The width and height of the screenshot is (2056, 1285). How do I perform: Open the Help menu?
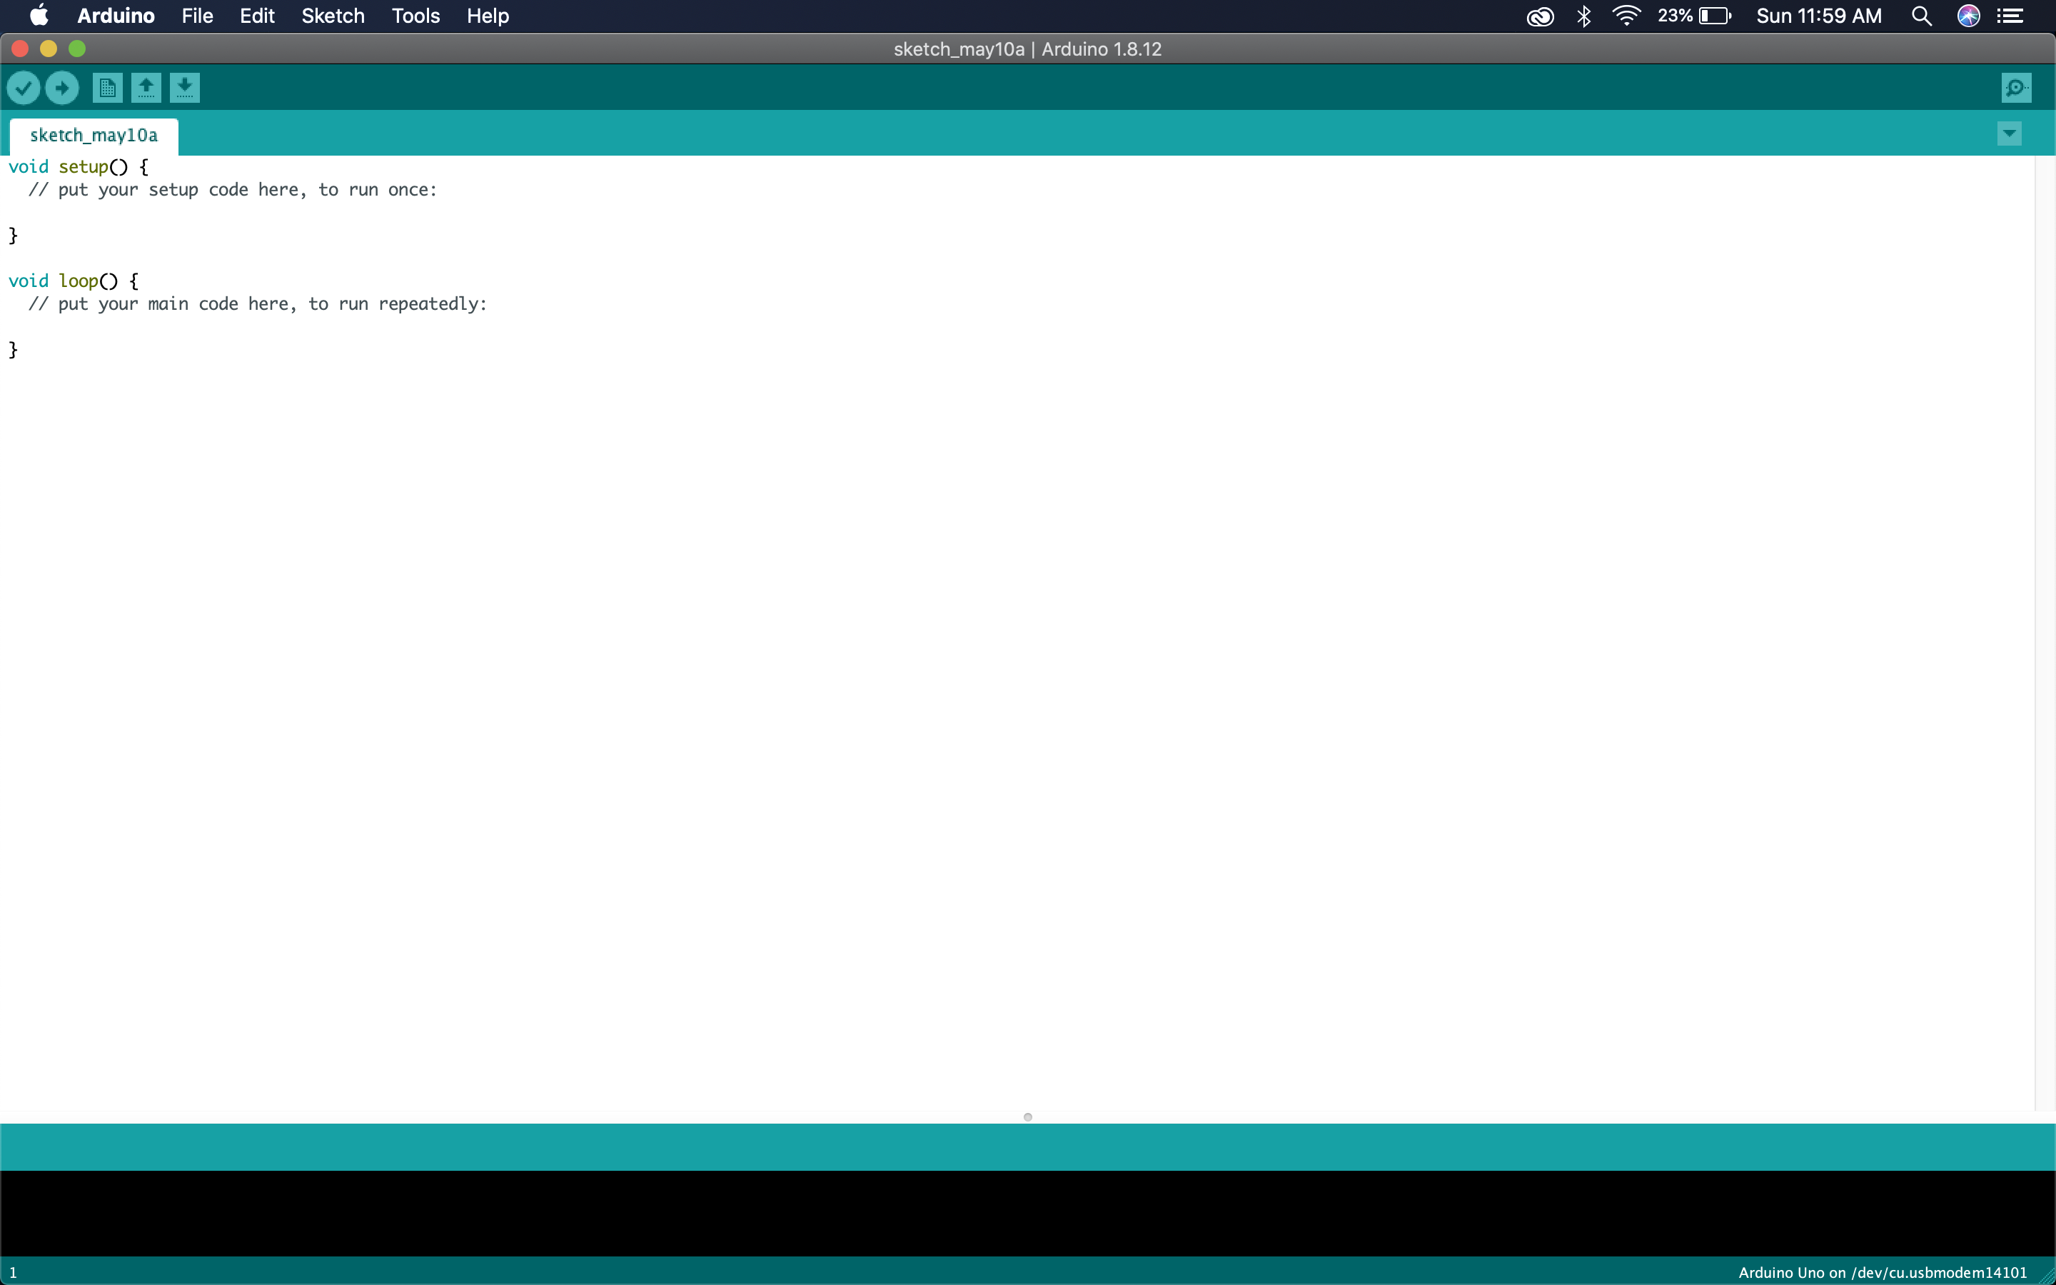tap(487, 15)
